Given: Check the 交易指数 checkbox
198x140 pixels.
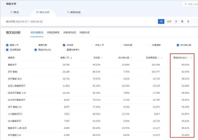Looking at the screenshot, I should pos(149,45).
